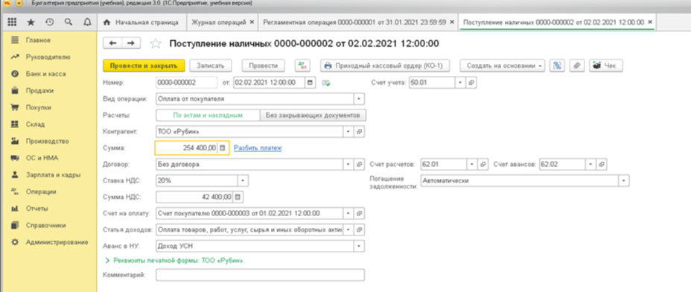Attach files with the paperclip icon

point(576,66)
